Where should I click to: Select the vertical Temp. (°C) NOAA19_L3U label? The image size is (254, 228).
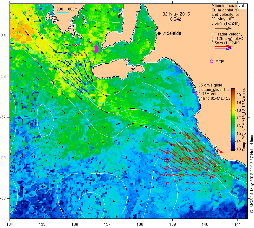tap(244, 120)
